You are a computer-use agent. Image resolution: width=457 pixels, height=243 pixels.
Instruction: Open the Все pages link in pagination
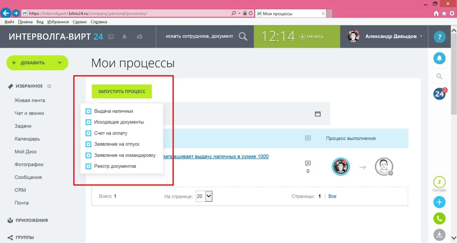[332, 196]
